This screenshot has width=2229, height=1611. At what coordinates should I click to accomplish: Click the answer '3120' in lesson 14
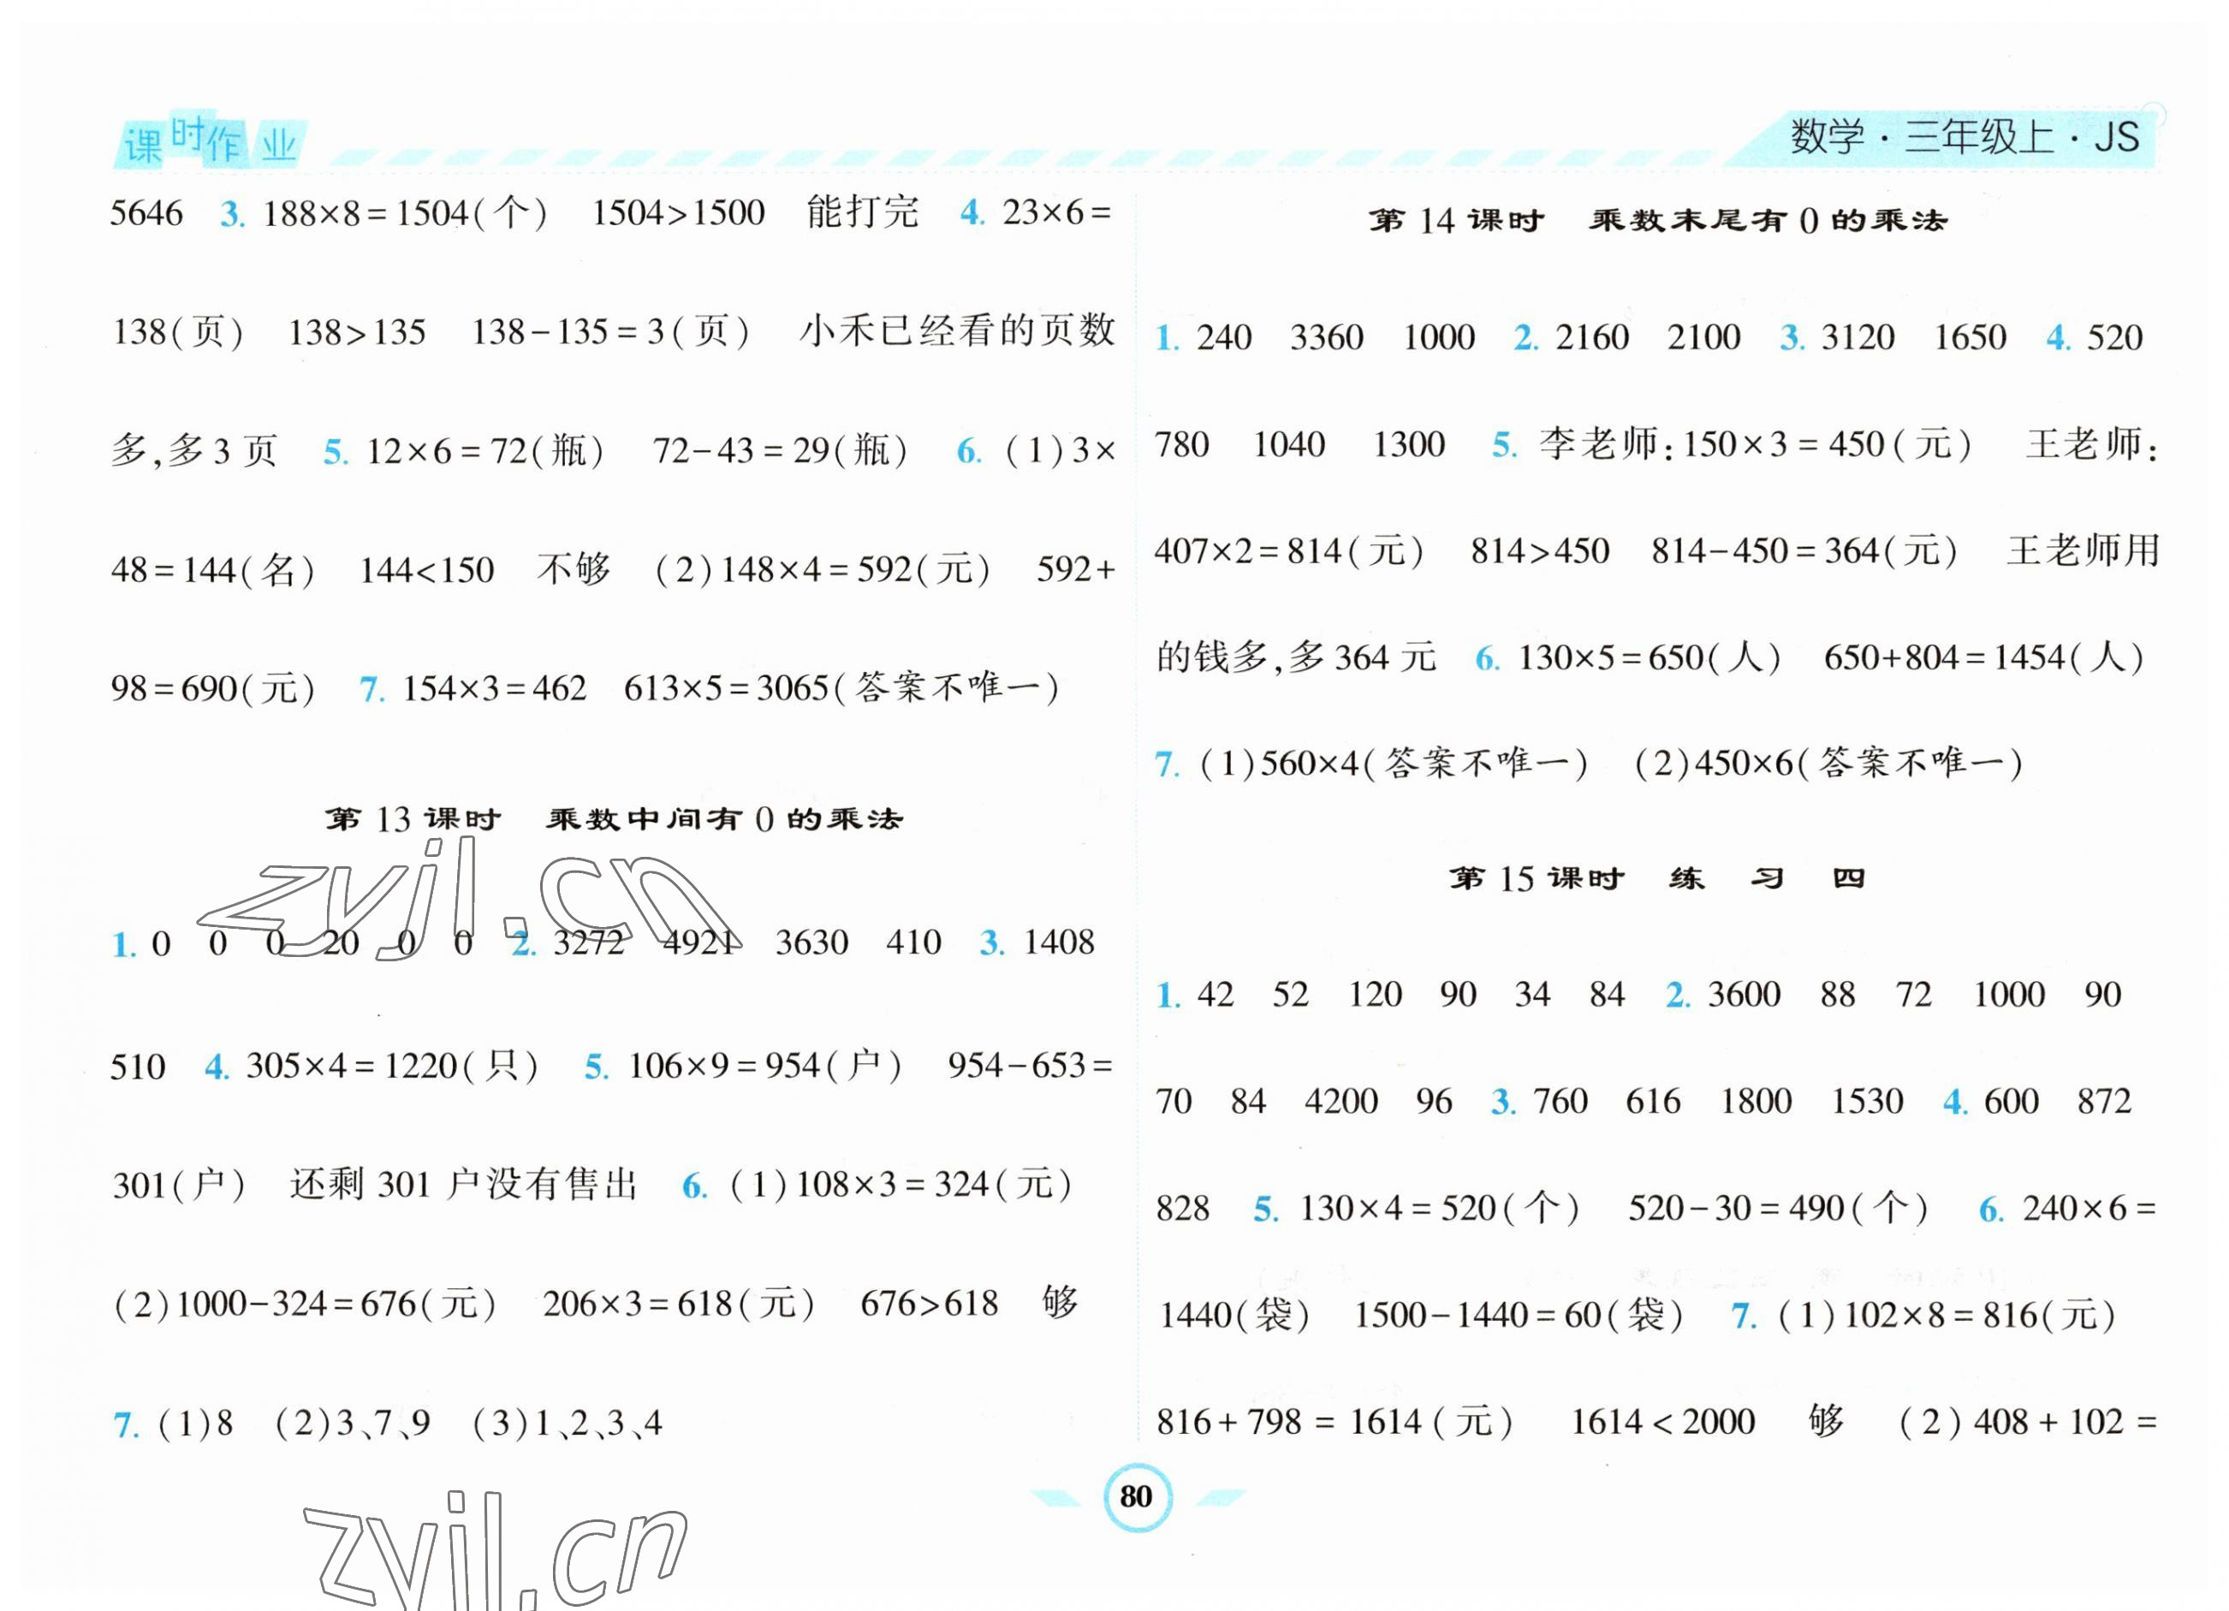(1857, 338)
